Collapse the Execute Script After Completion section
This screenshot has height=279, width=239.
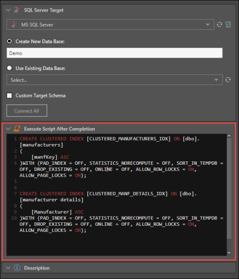pyautogui.click(x=8, y=129)
